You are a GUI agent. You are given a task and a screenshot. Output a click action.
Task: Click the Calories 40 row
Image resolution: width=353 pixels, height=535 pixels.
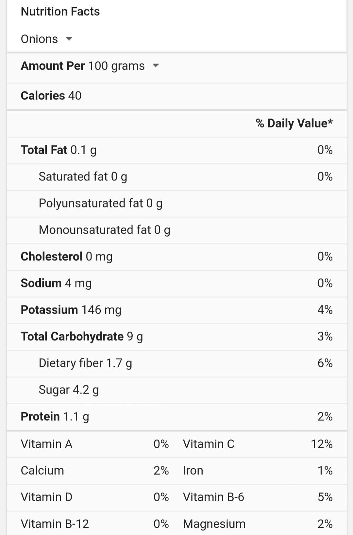tap(176, 96)
